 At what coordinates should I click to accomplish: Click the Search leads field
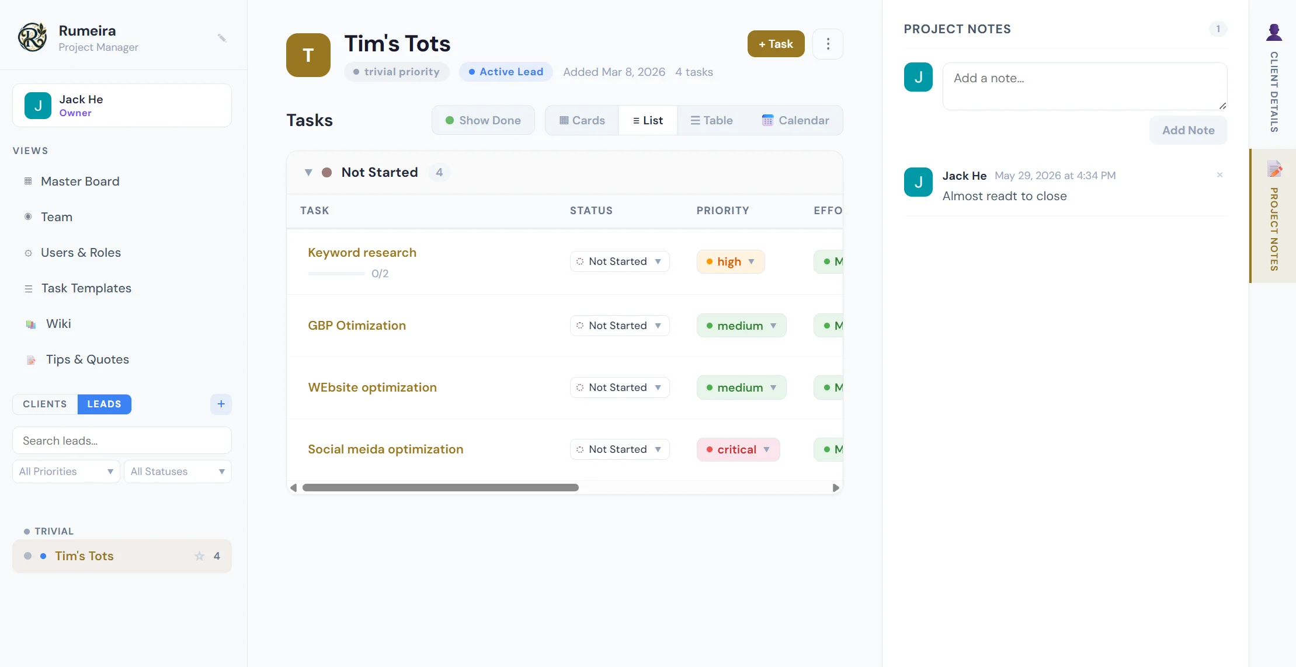[122, 441]
